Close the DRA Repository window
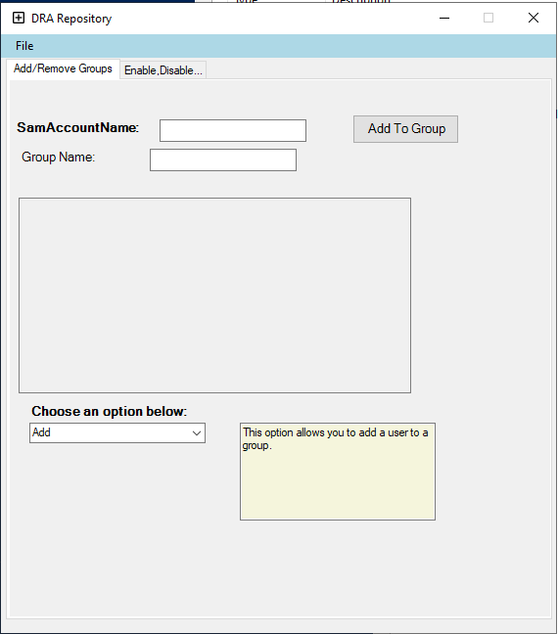558x634 pixels. tap(534, 18)
